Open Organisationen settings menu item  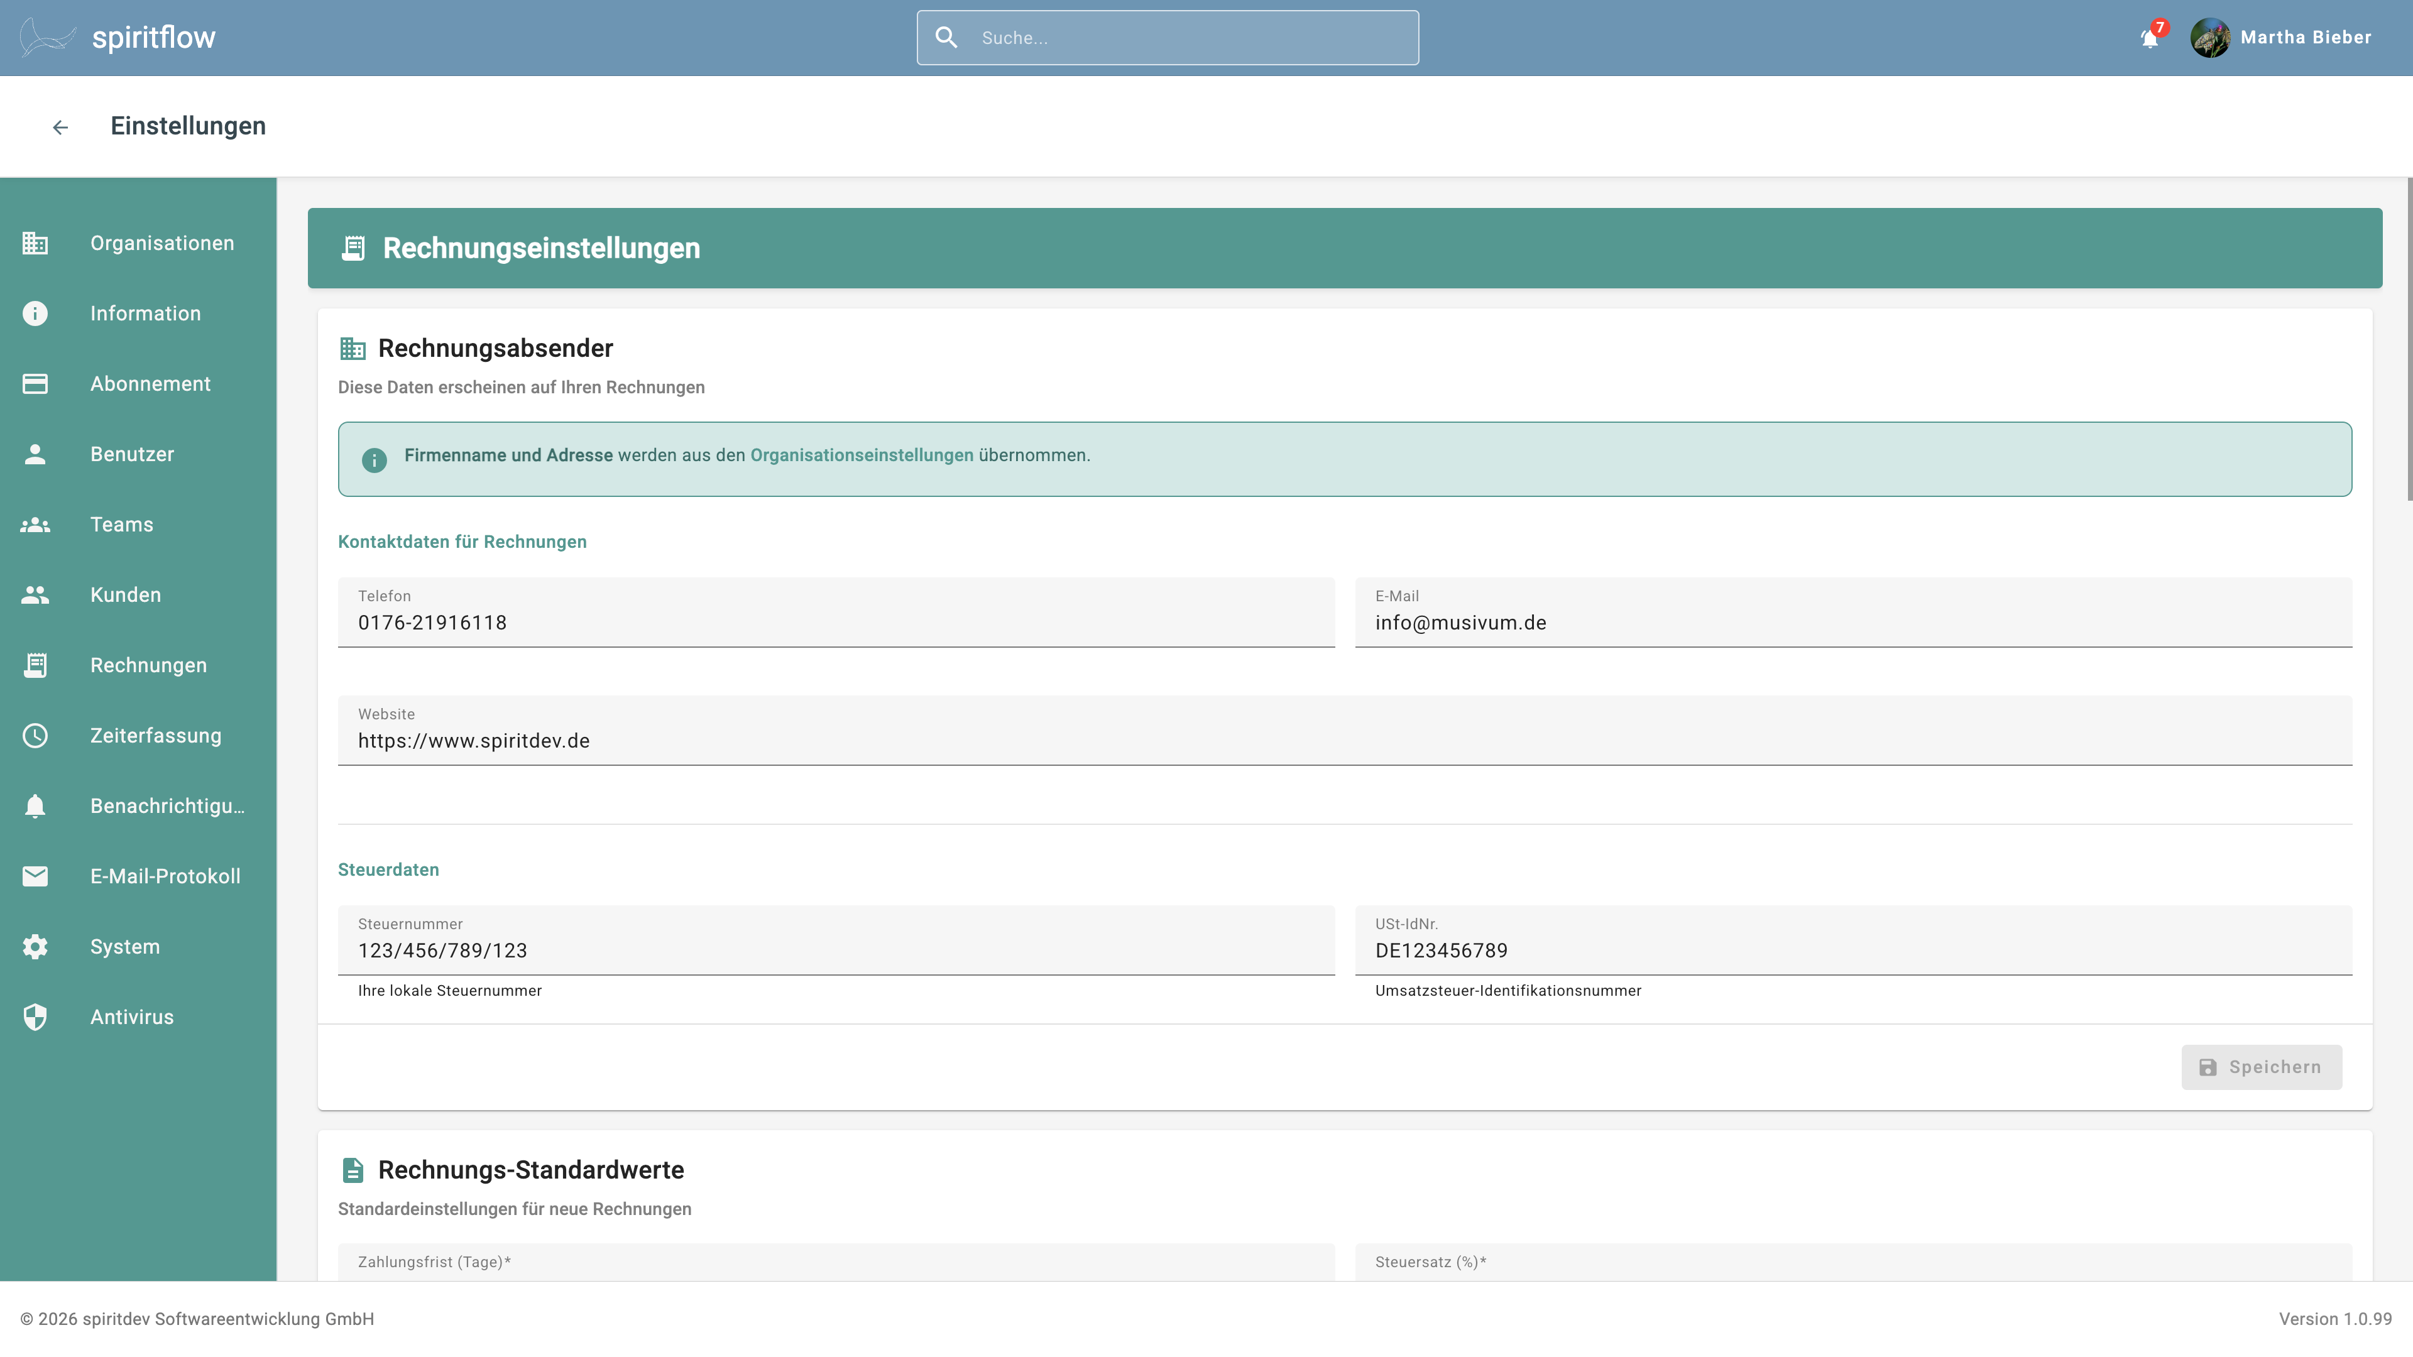tap(139, 244)
